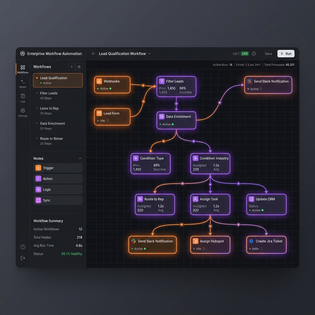Click the Condition: Type node icon
Screen dimensions: 315x315
click(x=136, y=158)
